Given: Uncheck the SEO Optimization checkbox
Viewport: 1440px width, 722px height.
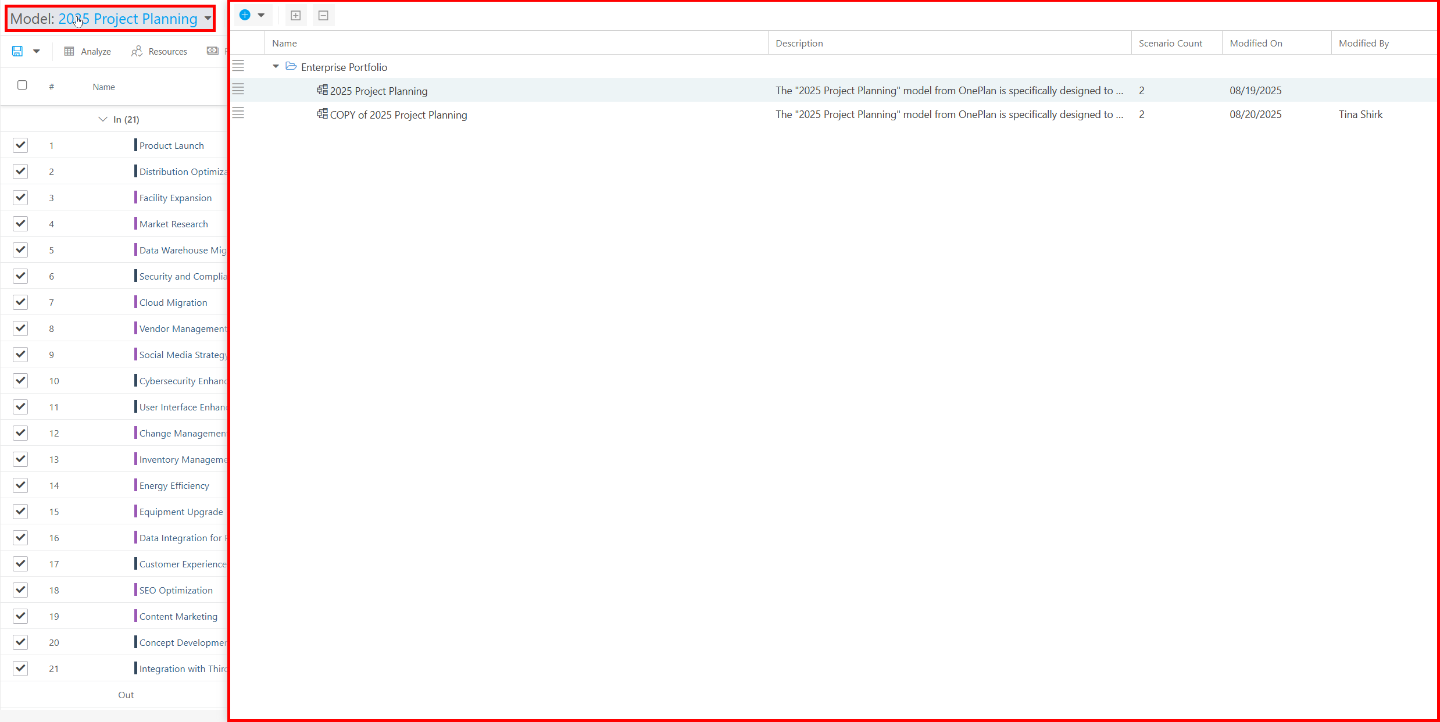Looking at the screenshot, I should pyautogui.click(x=20, y=589).
